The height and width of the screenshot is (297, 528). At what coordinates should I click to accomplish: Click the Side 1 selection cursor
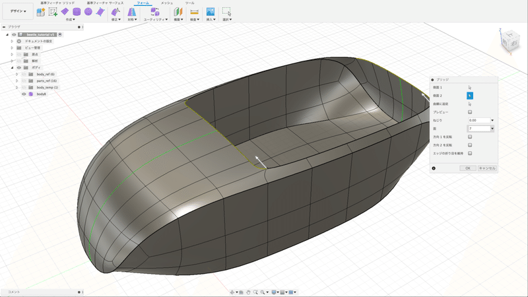coord(470,87)
